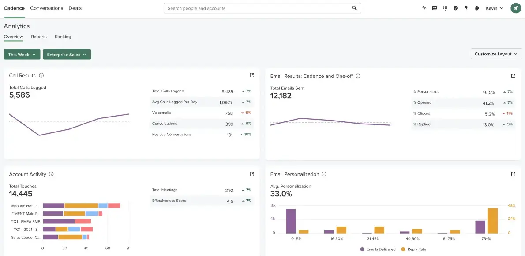525x256 pixels.
Task: Click the Conversations metric row
Action: click(x=202, y=124)
